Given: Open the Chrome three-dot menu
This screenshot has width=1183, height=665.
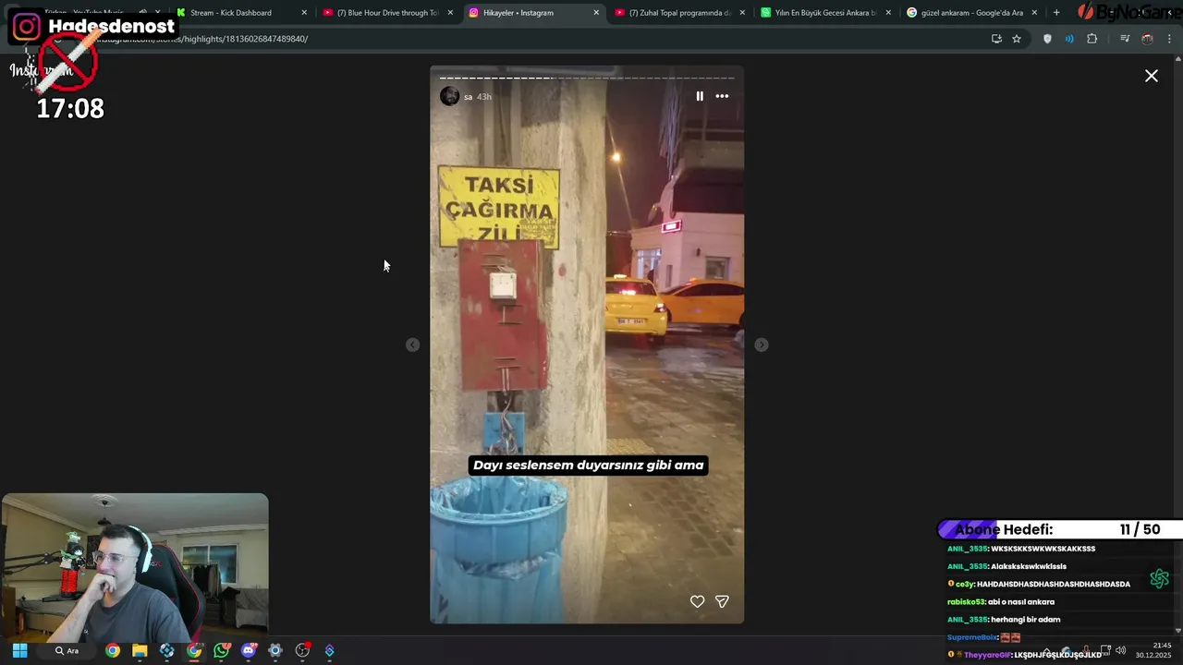Looking at the screenshot, I should pyautogui.click(x=1170, y=39).
